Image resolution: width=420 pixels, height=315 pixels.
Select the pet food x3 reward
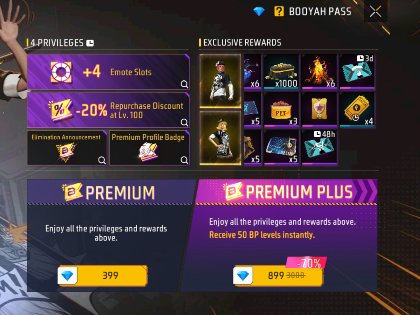[x=281, y=109]
